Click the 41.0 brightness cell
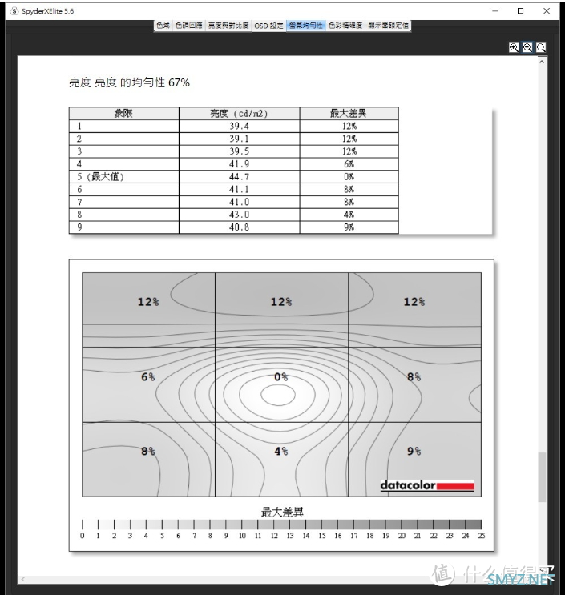 [239, 202]
